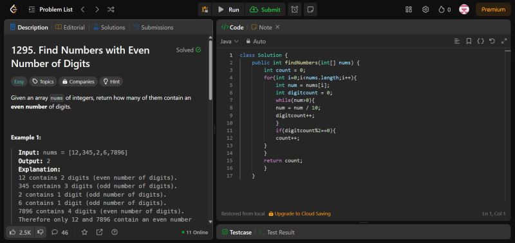The width and height of the screenshot is (515, 243).
Task: Go to the previous problem arrow
Action: (83, 10)
